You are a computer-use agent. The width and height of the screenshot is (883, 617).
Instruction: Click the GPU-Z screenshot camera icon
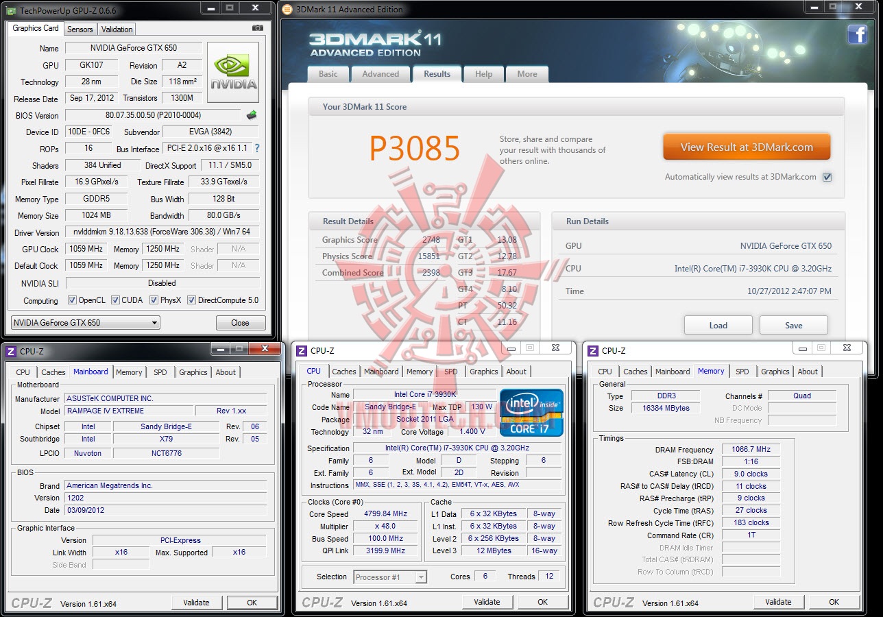(257, 28)
